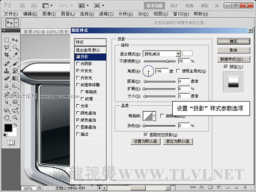This screenshot has height=192, width=256.
Task: Select the Blur tool
Action: 6,85
